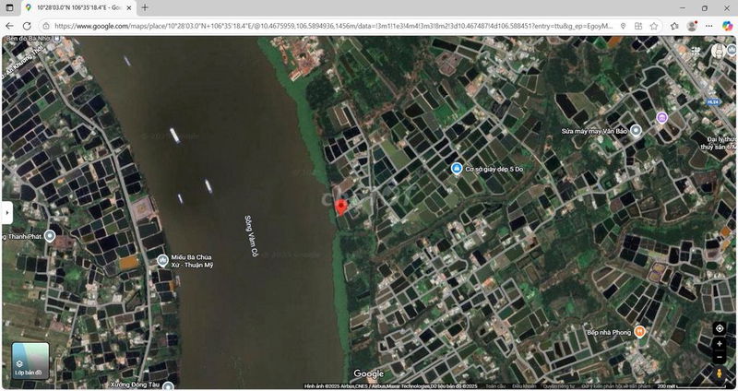Favorite this page with star icon
Image resolution: width=738 pixels, height=391 pixels.
click(654, 27)
